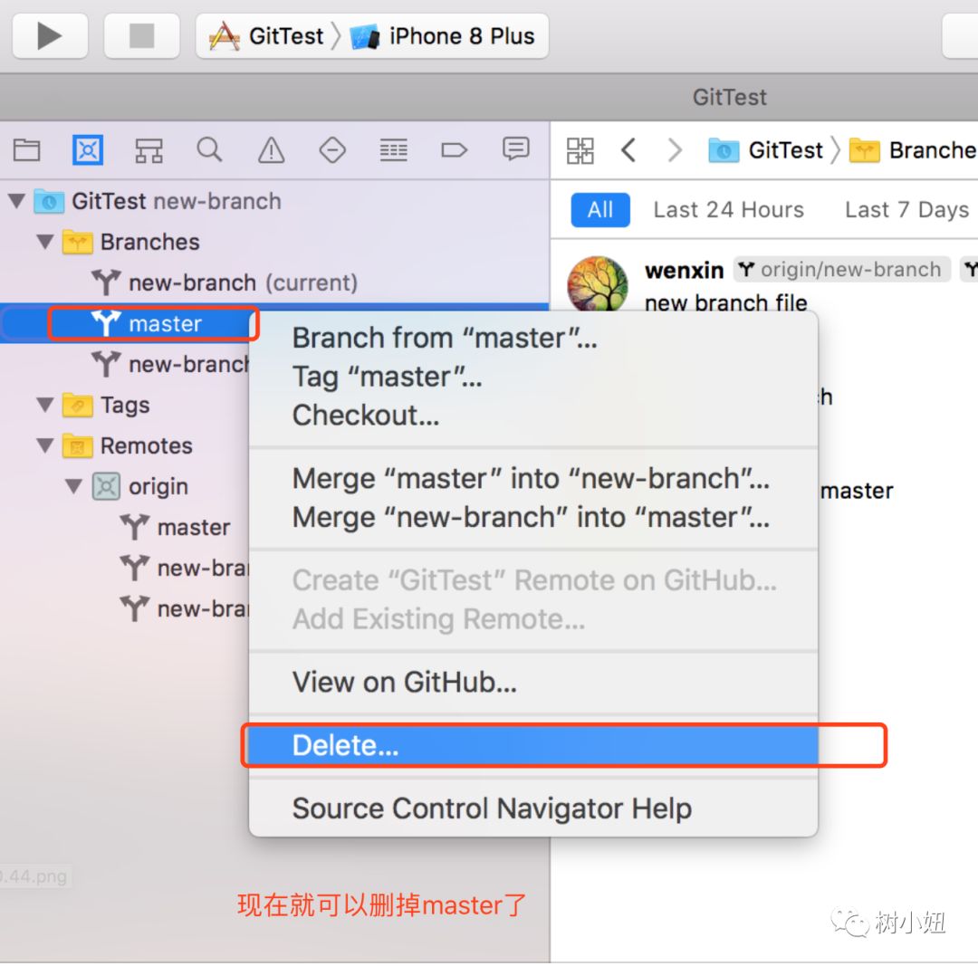Open the Debug navigator

point(394,149)
